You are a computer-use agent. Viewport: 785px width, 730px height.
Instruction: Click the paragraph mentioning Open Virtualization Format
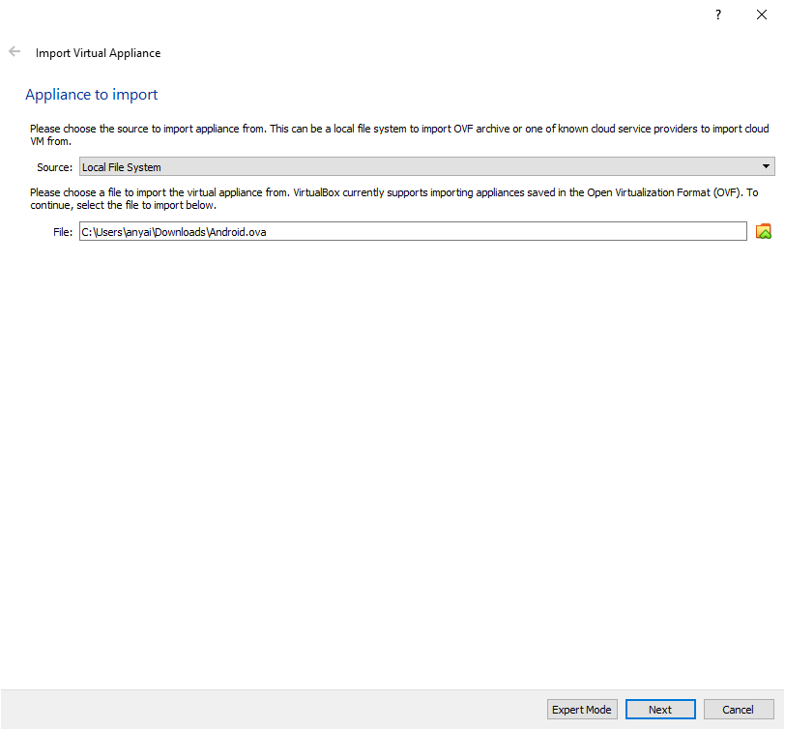click(x=394, y=199)
